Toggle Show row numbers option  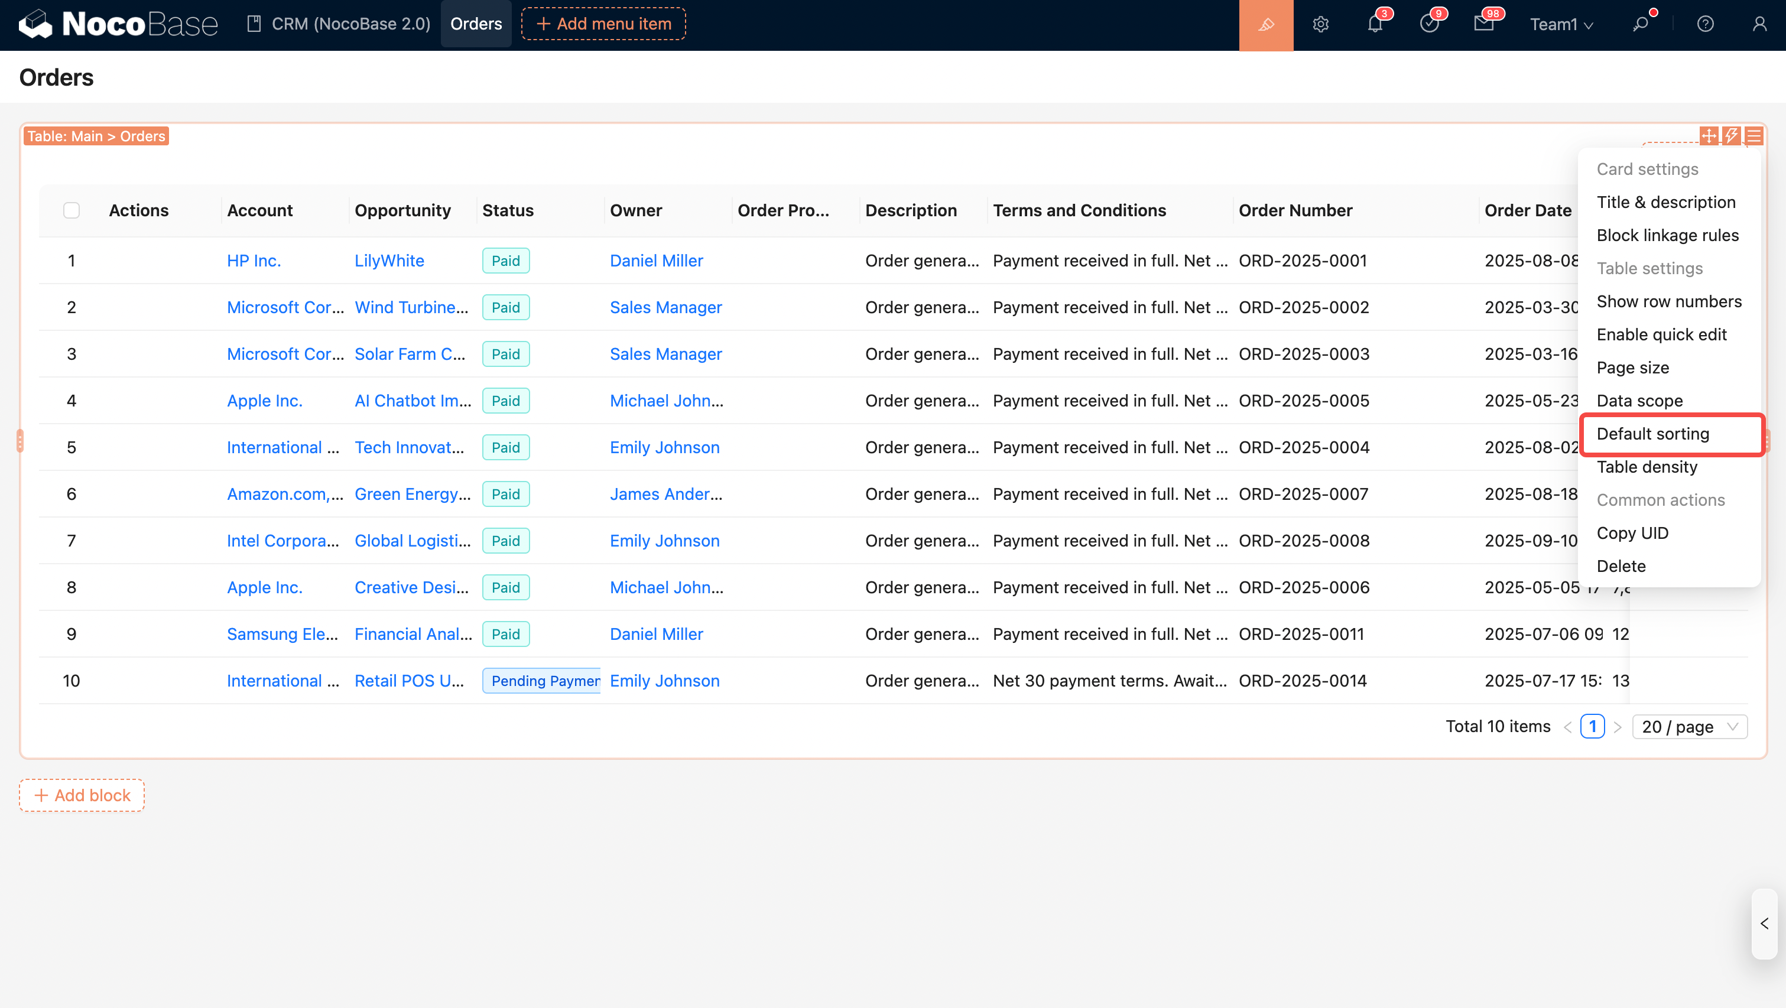1669,301
